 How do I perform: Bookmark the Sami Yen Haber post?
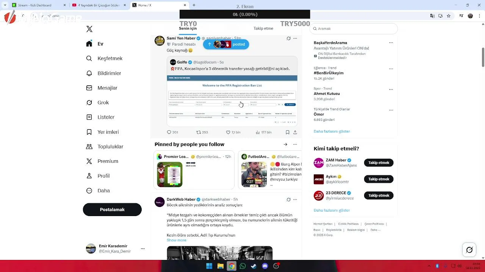coord(288,132)
